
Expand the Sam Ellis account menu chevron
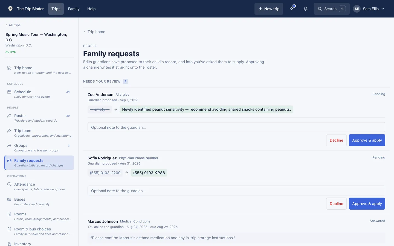(x=383, y=9)
